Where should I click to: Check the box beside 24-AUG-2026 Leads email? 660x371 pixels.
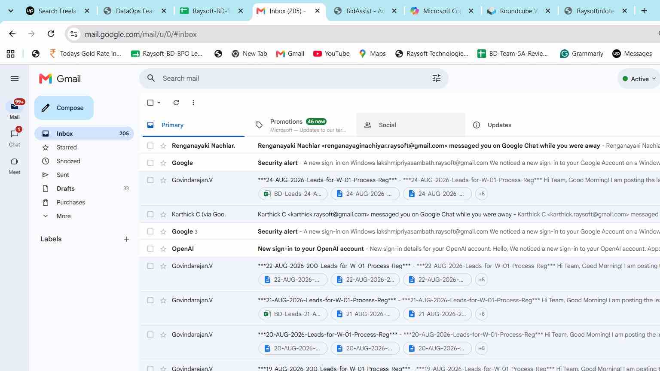point(150,180)
